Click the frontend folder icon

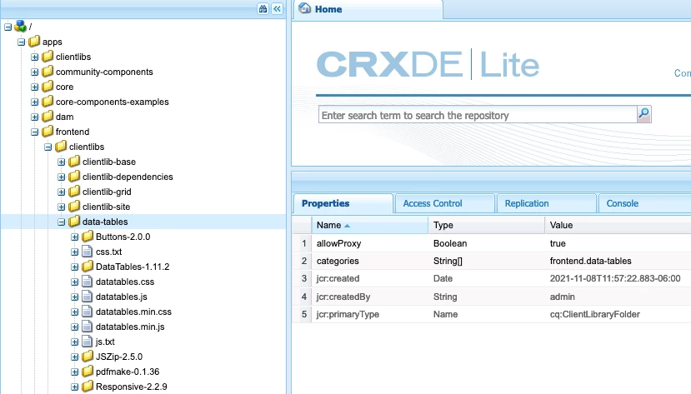[x=48, y=132]
